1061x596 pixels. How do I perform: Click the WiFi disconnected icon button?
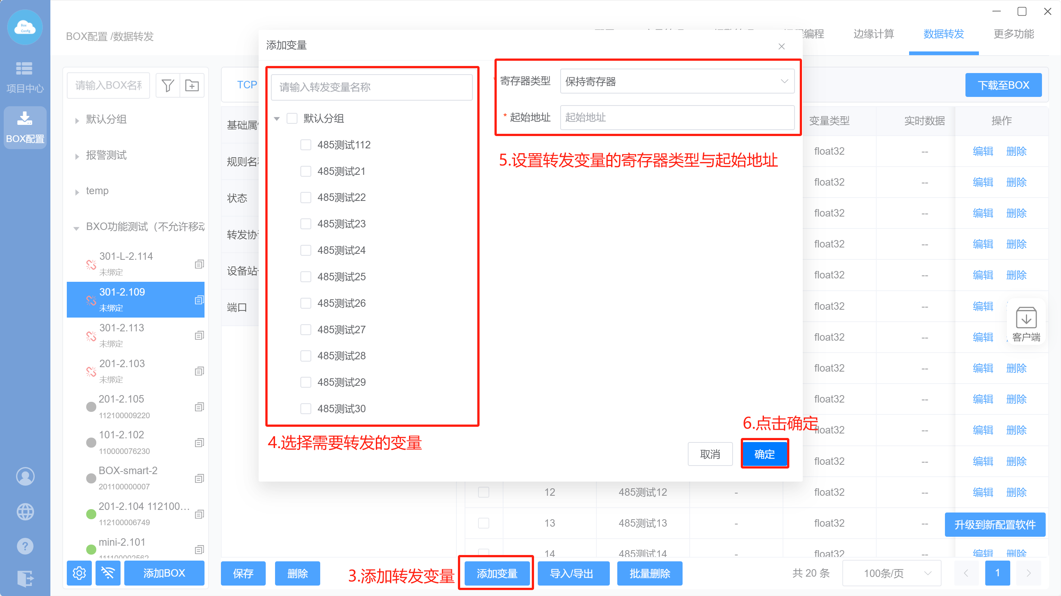pyautogui.click(x=108, y=573)
